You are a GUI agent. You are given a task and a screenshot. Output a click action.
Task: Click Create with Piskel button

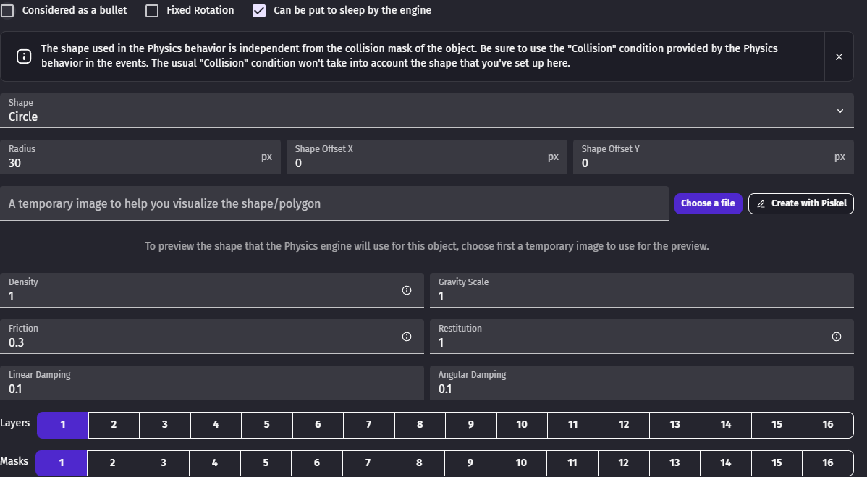pyautogui.click(x=801, y=203)
